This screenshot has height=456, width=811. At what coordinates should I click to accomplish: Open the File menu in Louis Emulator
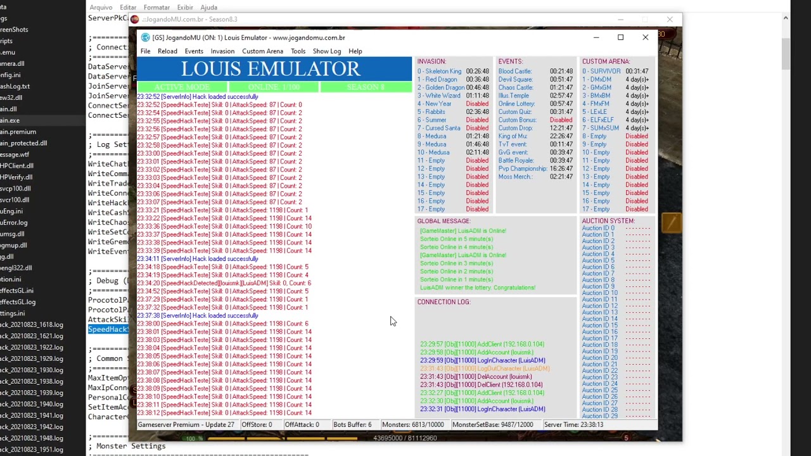(145, 51)
